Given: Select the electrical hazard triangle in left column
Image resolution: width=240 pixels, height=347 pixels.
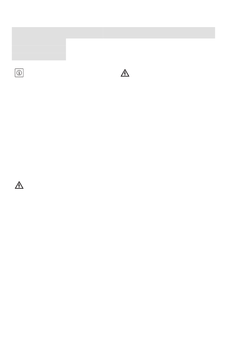Looking at the screenshot, I should 19,185.
